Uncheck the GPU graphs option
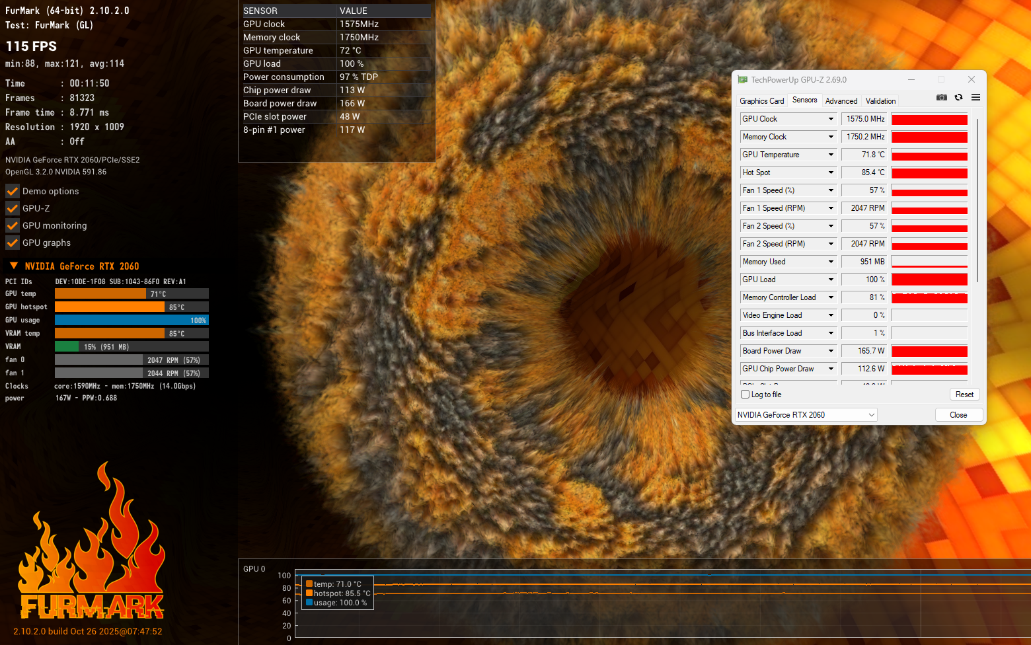The height and width of the screenshot is (645, 1031). pyautogui.click(x=13, y=243)
